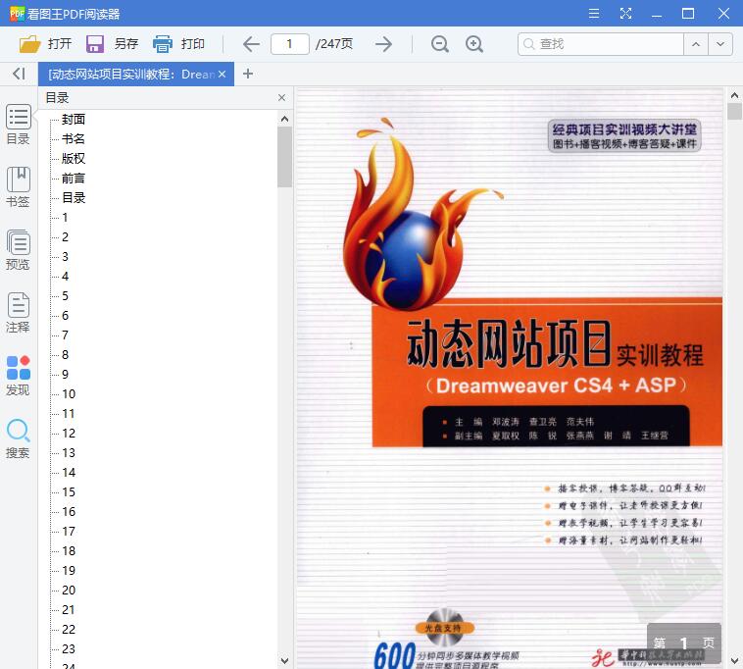The image size is (743, 669).
Task: Select 版权 in outline
Action: click(x=74, y=158)
